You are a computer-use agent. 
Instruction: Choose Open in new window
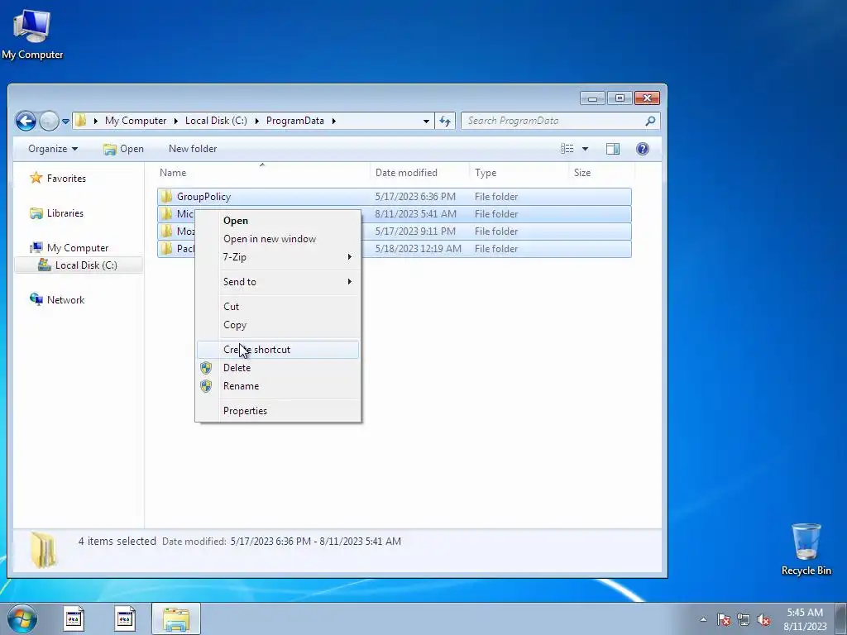pyautogui.click(x=278, y=239)
